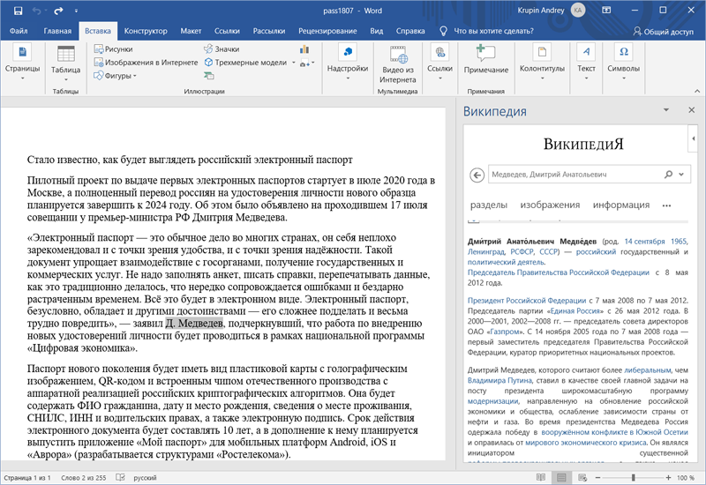Insert a table with Таблица button
Viewport: 706px width, 485px height.
pos(64,62)
